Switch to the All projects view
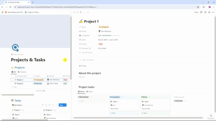 [x=13, y=72]
